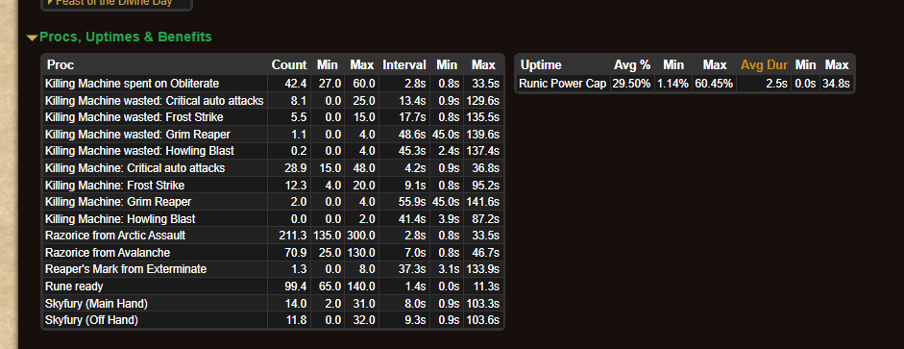Click the Razorice from Avalanche row
904x349 pixels.
tap(273, 253)
